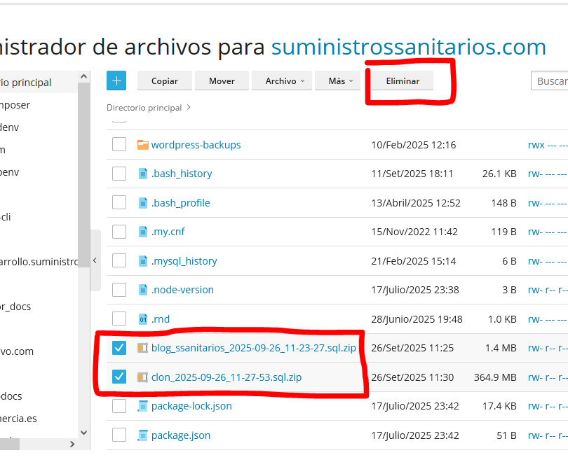Uncheck the blog_ssanitarios sql.zip checkbox
568x462 pixels.
[x=119, y=348]
